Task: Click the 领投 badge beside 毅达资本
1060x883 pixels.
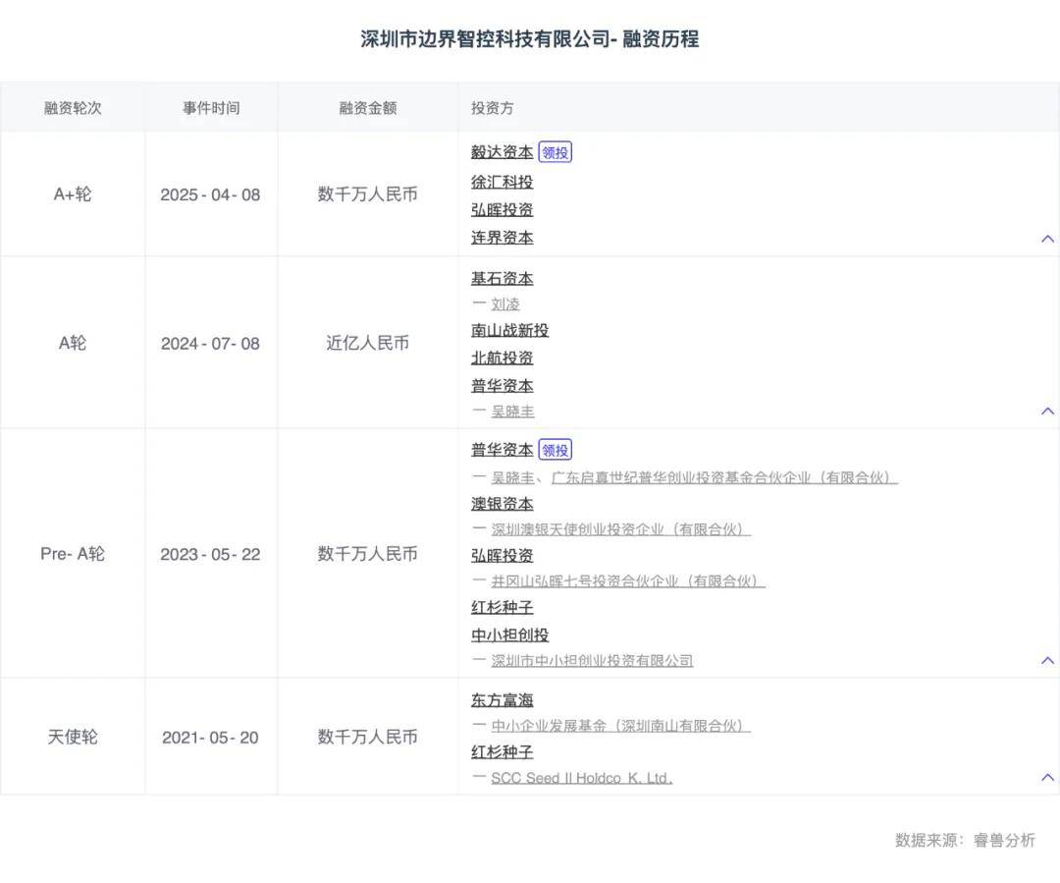Action: 555,152
